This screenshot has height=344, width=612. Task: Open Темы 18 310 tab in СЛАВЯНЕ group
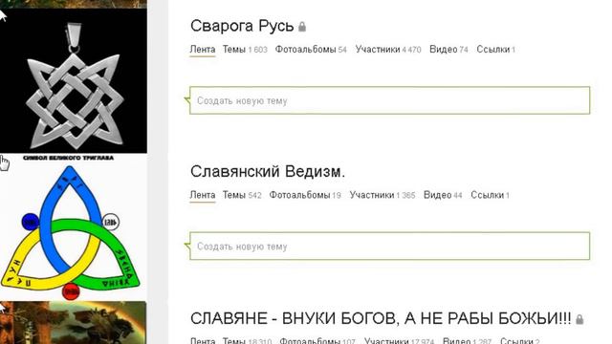(247, 341)
